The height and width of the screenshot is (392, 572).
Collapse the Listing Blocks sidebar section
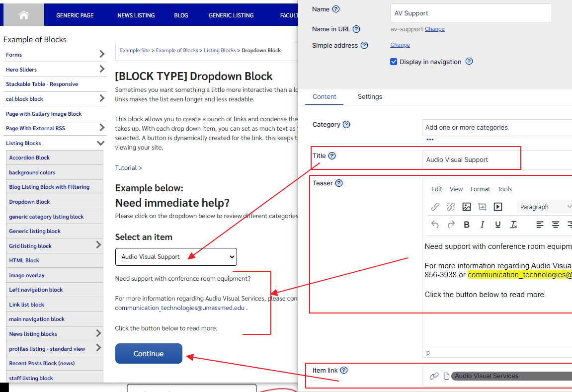coord(101,143)
